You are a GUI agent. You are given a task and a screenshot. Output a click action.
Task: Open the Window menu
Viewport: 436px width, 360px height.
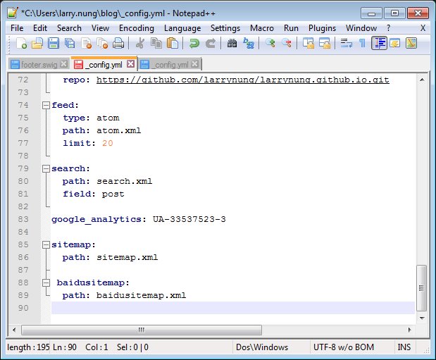click(x=361, y=28)
